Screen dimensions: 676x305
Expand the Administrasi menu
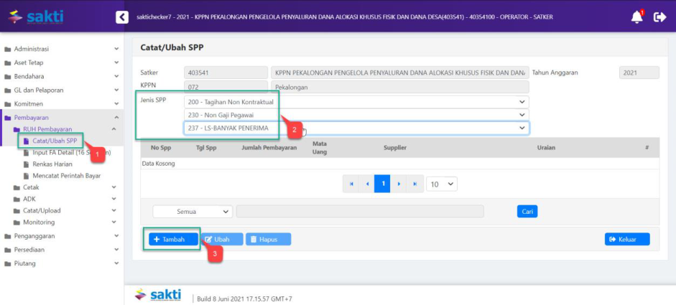61,49
